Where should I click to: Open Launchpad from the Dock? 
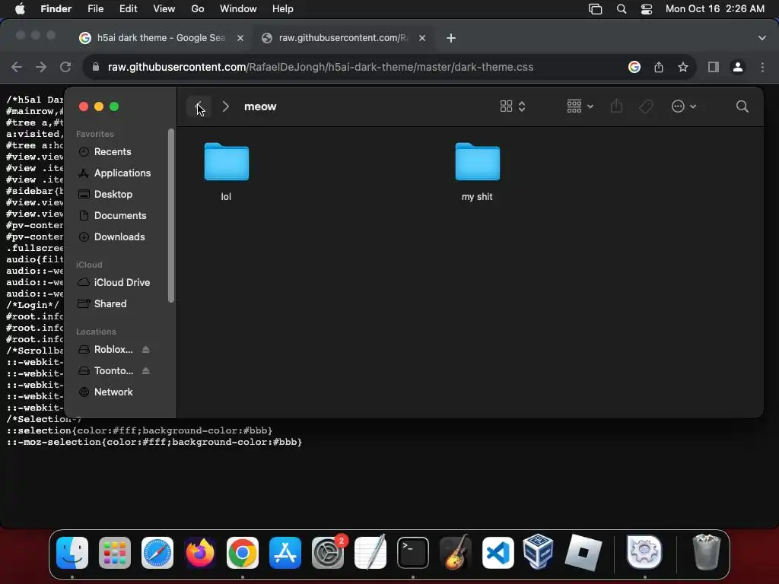coord(115,553)
